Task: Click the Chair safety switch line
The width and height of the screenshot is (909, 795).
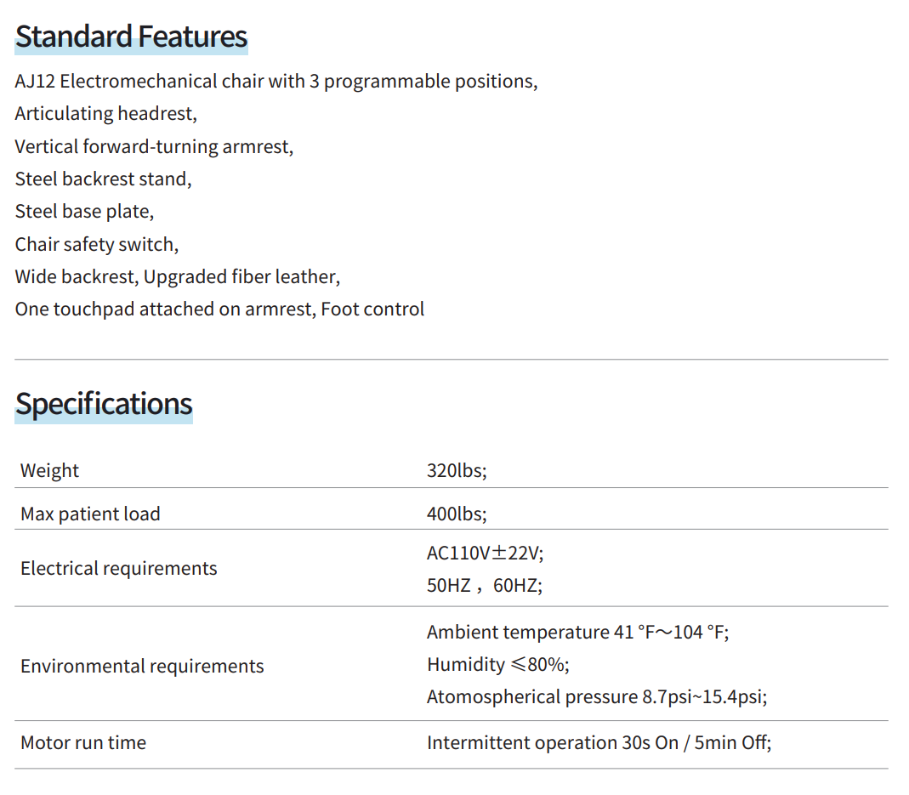Action: (96, 245)
